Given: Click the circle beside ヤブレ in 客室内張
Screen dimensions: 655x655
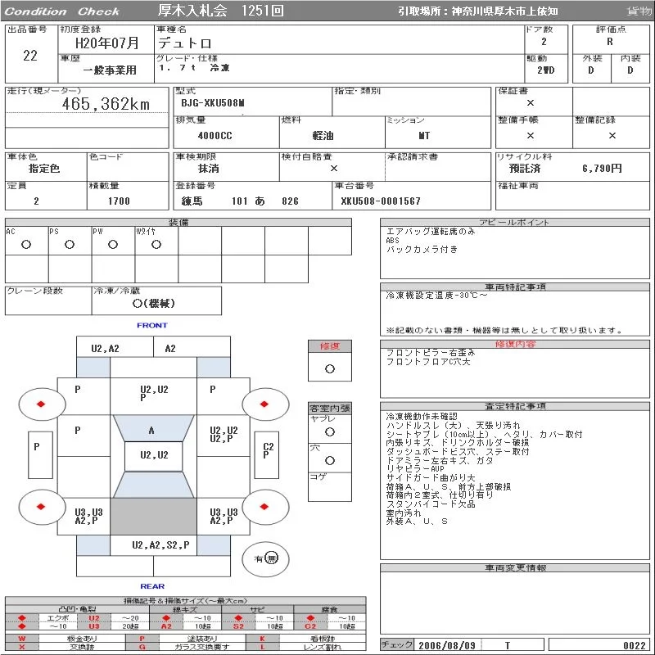Looking at the screenshot, I should [330, 432].
